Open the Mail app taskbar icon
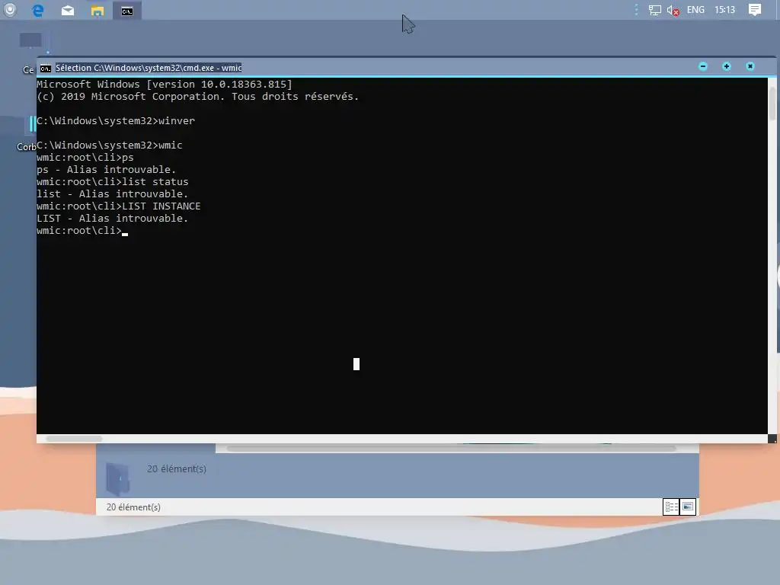Image resolution: width=780 pixels, height=585 pixels. 68,11
